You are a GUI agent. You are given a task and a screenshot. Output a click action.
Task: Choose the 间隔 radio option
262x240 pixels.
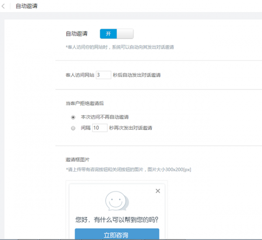[73, 128]
